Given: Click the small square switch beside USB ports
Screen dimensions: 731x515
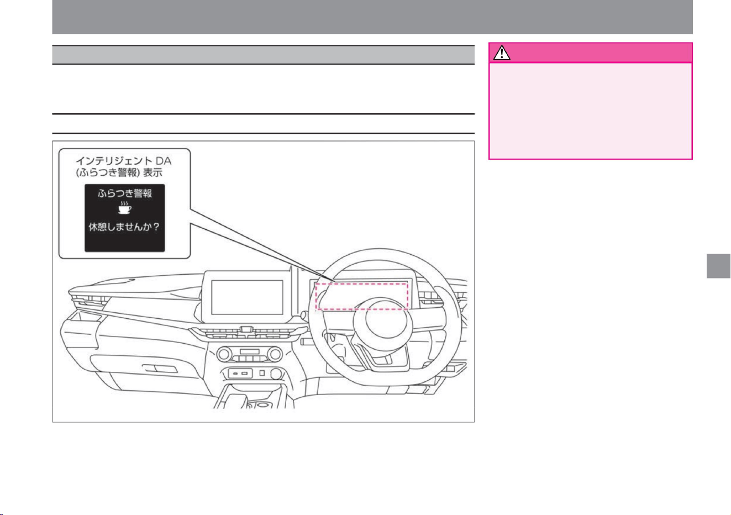Looking at the screenshot, I should pyautogui.click(x=262, y=374).
